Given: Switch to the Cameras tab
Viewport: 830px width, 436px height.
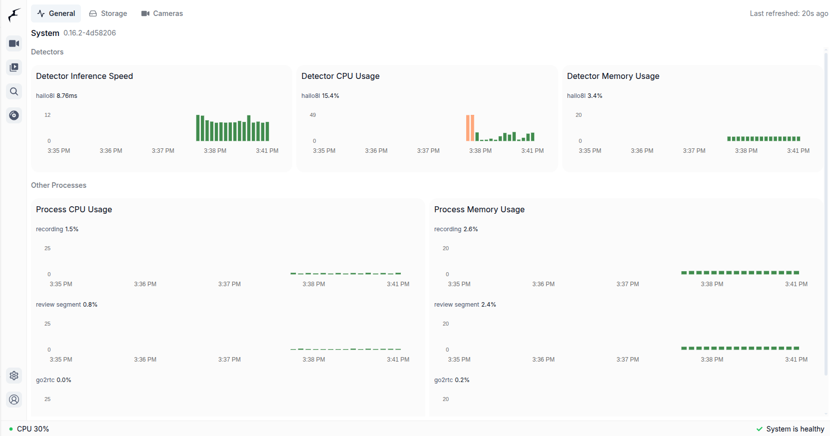Looking at the screenshot, I should [162, 13].
